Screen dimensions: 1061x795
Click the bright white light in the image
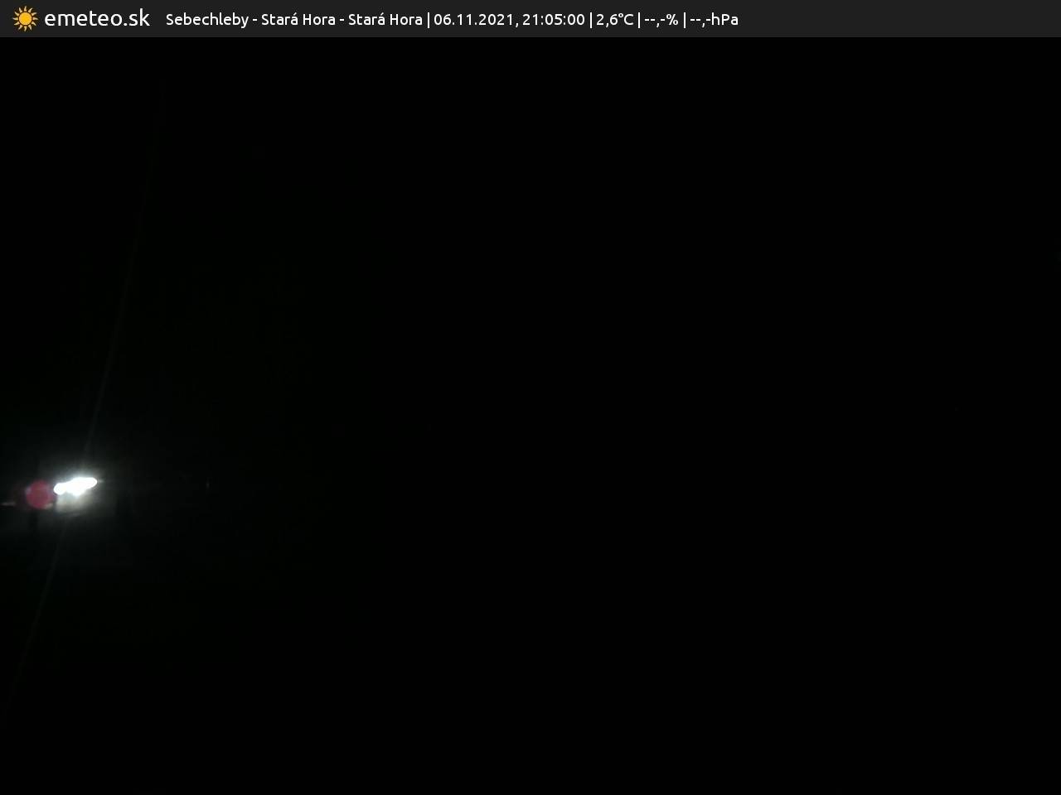(75, 485)
